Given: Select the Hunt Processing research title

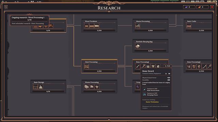Looking at the screenshot, I should (x=91, y=62).
